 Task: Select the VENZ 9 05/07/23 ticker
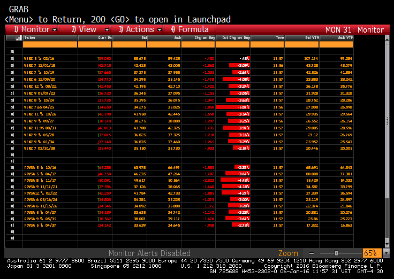(40, 94)
